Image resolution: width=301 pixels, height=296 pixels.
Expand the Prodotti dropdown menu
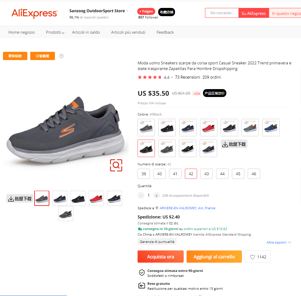(55, 32)
